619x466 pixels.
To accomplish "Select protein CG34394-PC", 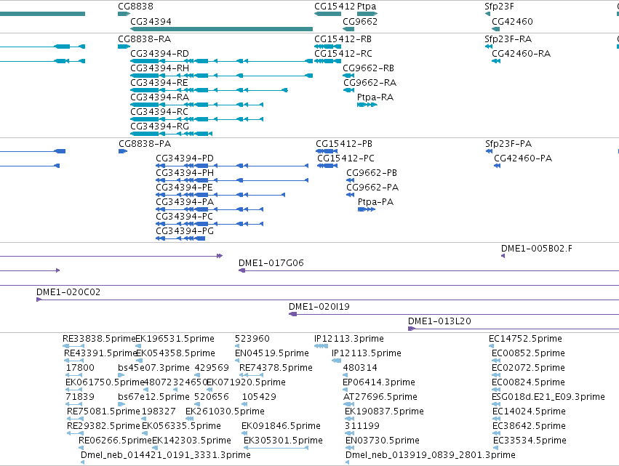I will pyautogui.click(x=184, y=217).
